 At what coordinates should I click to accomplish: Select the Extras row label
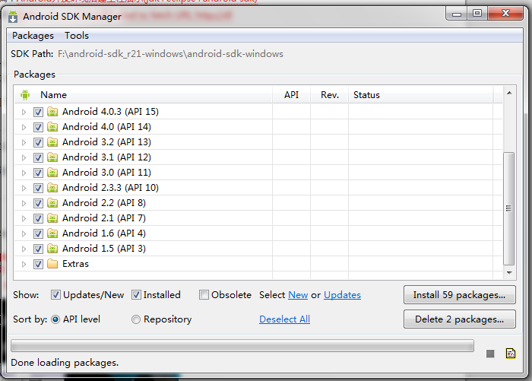75,264
